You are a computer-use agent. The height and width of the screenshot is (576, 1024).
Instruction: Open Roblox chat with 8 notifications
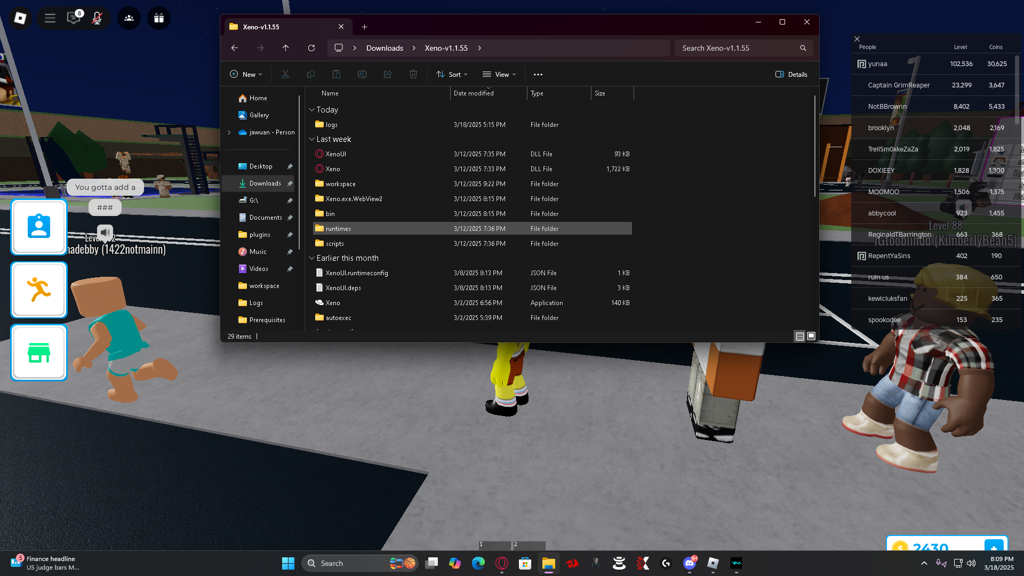coord(74,18)
